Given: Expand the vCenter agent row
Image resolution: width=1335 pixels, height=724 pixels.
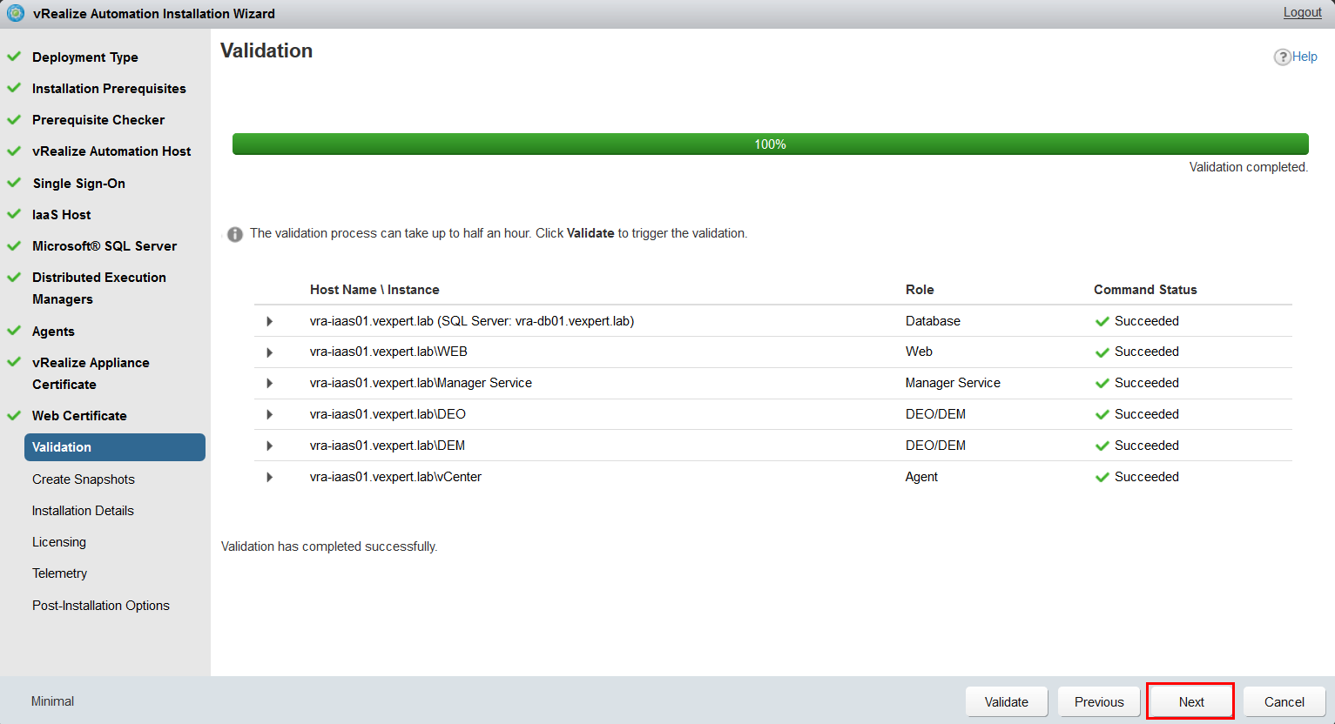Looking at the screenshot, I should 269,478.
